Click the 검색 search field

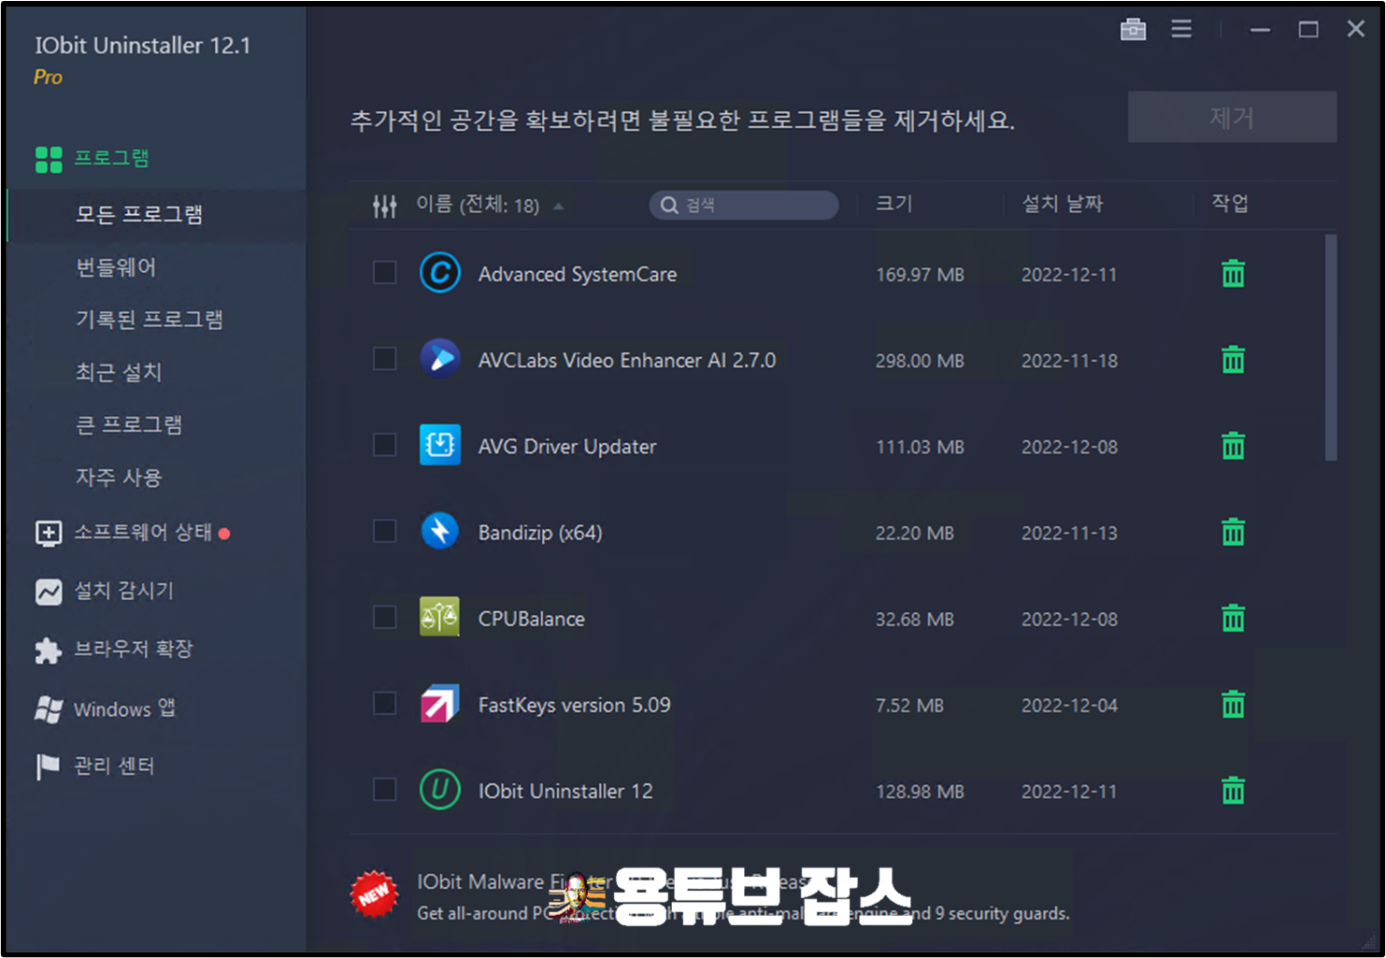click(x=744, y=205)
